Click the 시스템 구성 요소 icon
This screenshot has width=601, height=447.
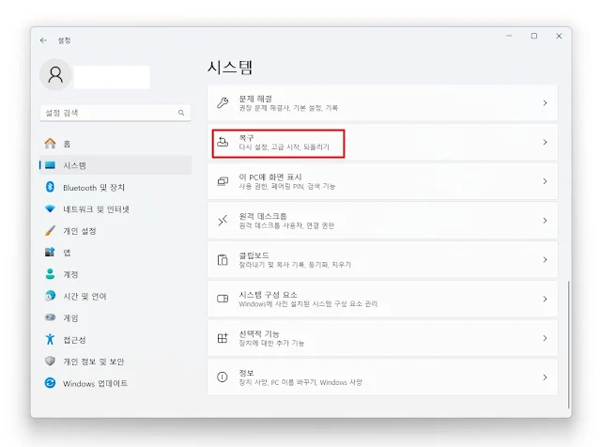tap(223, 299)
